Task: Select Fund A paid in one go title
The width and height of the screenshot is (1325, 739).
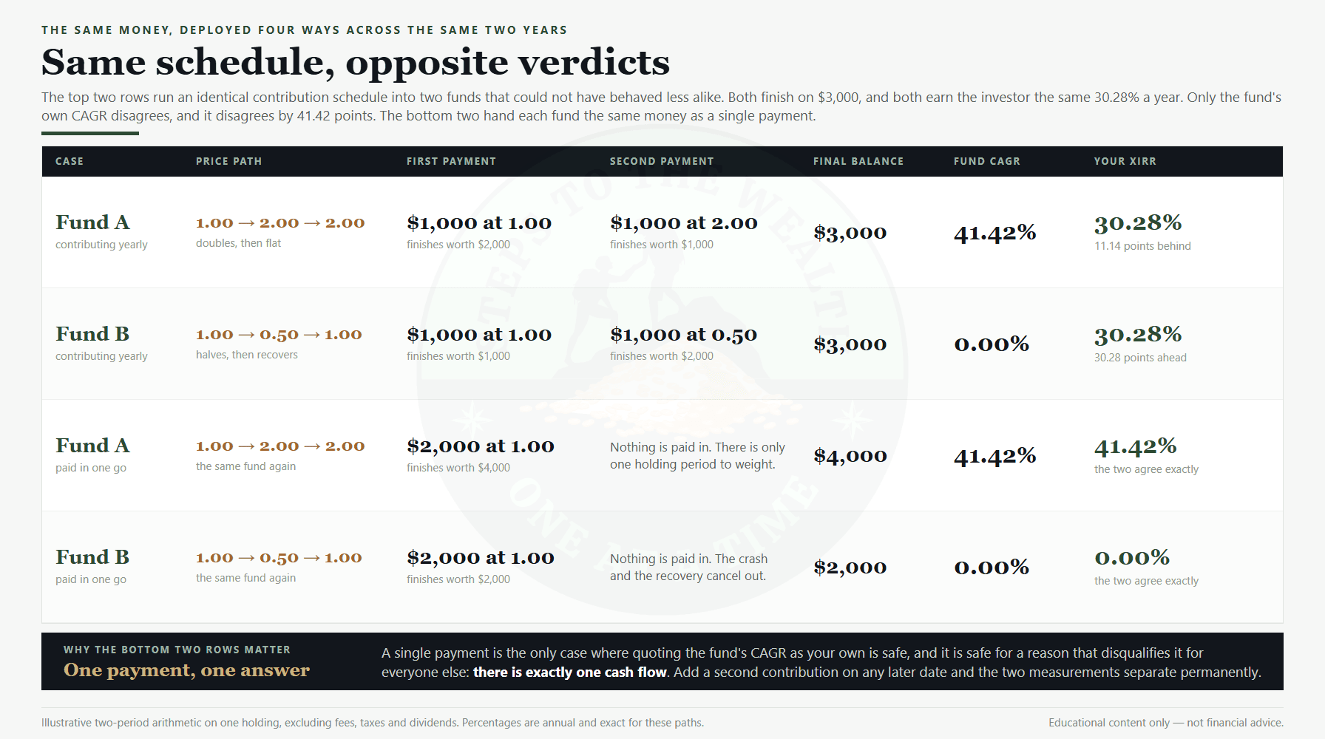Action: pos(92,446)
